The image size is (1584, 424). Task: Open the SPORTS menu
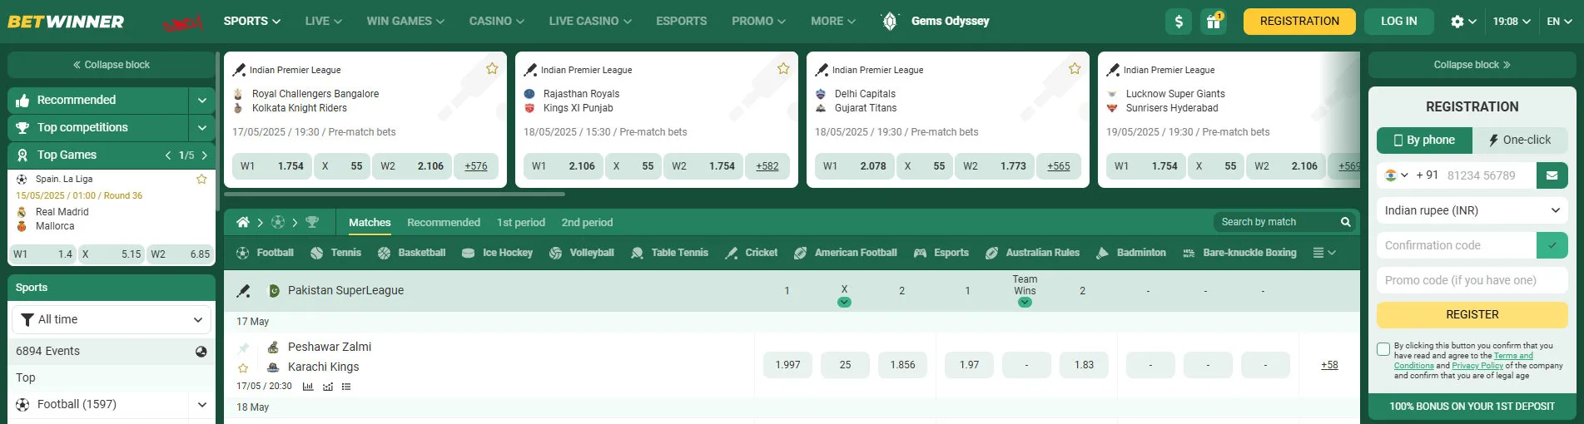[x=251, y=22]
